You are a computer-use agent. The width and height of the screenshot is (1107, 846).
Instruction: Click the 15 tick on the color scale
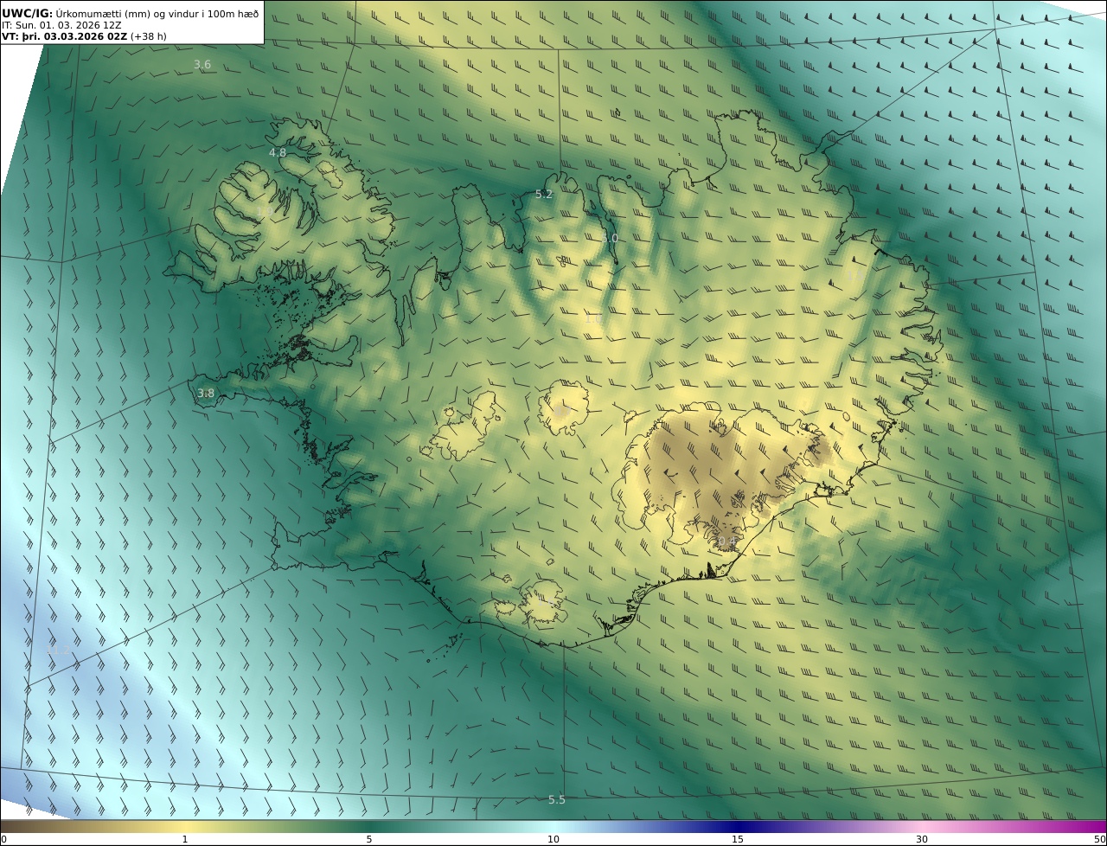(x=738, y=839)
